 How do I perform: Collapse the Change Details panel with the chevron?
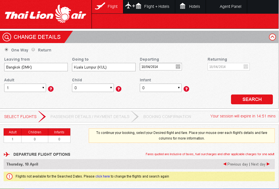[272, 37]
